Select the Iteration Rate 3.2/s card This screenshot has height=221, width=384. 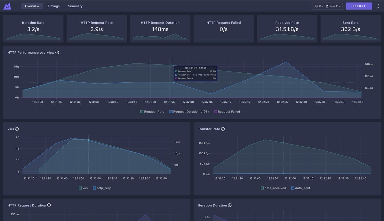(x=33, y=29)
